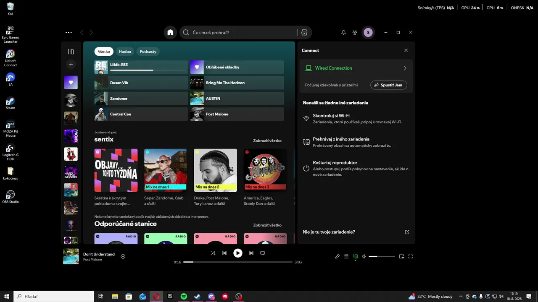
Task: Select the 'Podcasty' filter chip
Action: point(148,52)
